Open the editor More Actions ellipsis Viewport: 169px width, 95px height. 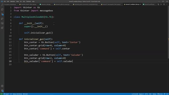click(x=167, y=4)
